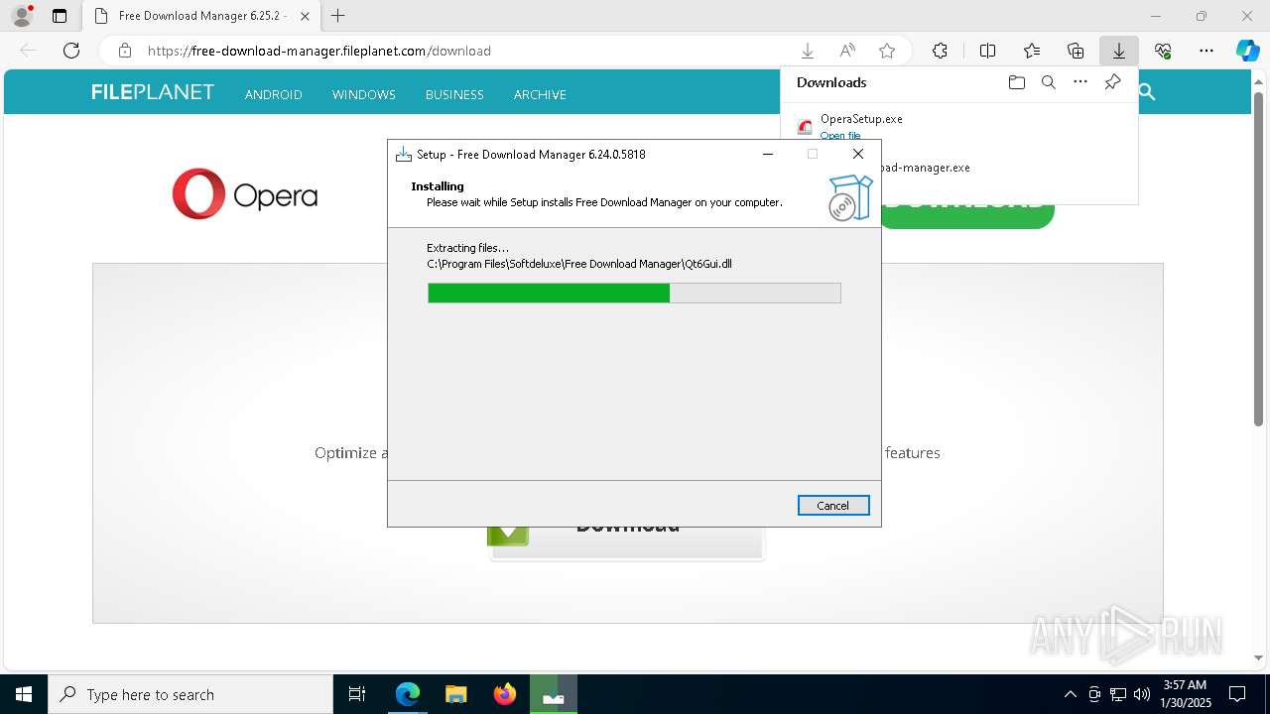
Task: Open the ANDROID menu item
Action: point(274,94)
